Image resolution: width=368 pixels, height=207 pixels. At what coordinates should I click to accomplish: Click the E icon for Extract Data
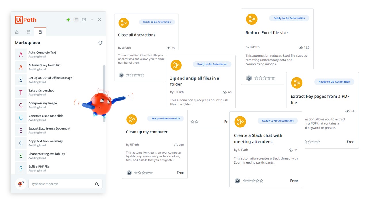point(21,131)
